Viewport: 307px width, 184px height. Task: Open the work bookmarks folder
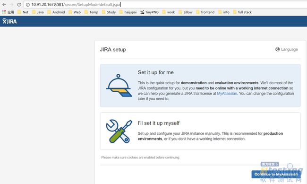(169, 12)
